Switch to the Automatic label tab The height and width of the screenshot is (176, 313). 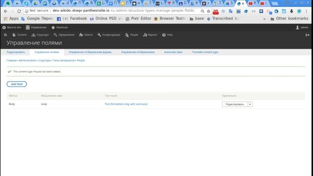pyautogui.click(x=173, y=52)
